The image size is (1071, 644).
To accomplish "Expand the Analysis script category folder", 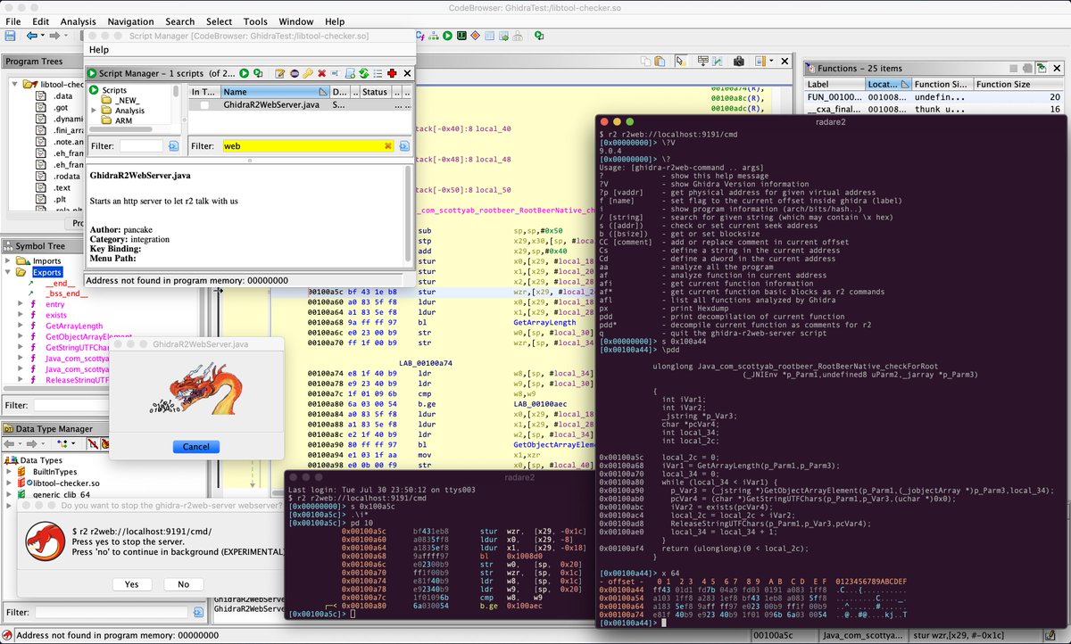I will (x=94, y=111).
